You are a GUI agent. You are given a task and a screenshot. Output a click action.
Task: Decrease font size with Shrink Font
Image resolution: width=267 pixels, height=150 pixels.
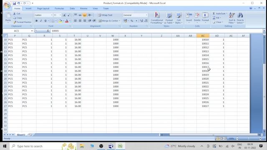(x=68, y=15)
